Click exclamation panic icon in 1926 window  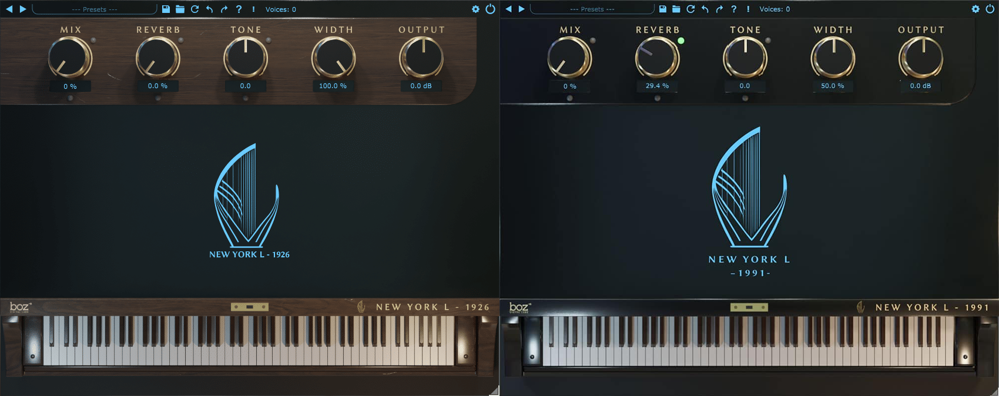coord(253,9)
